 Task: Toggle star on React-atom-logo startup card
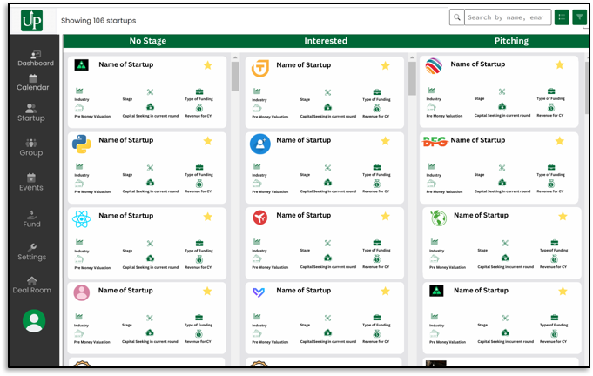click(207, 217)
